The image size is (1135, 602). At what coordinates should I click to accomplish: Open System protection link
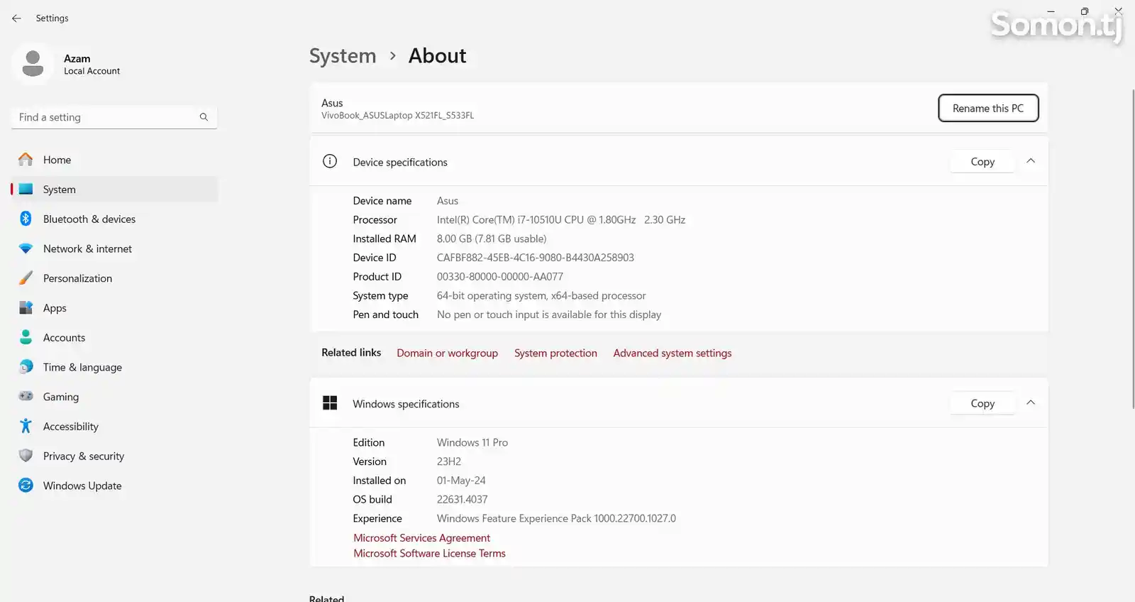555,353
